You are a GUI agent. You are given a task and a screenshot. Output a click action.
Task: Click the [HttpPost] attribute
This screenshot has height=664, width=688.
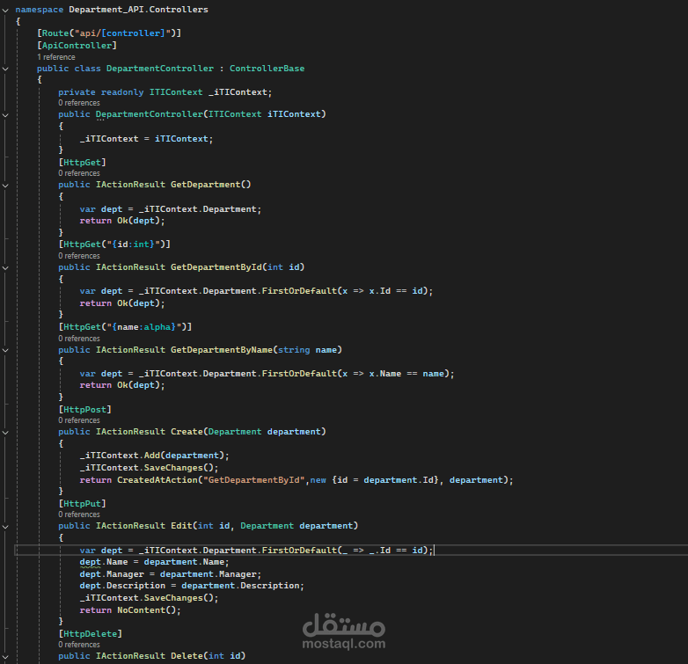tap(84, 409)
